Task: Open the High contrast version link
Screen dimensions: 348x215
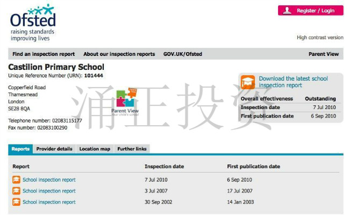Action: point(320,38)
